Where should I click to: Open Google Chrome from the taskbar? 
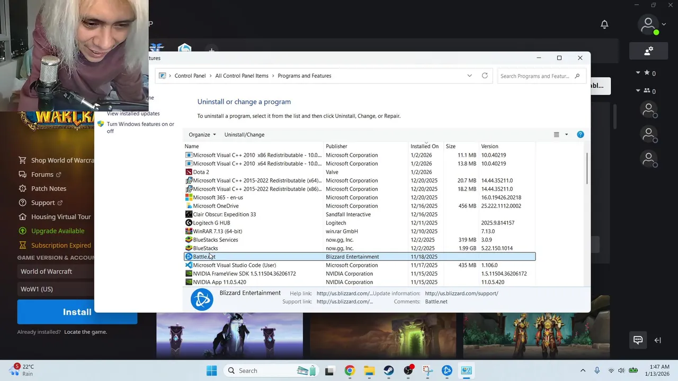349,370
